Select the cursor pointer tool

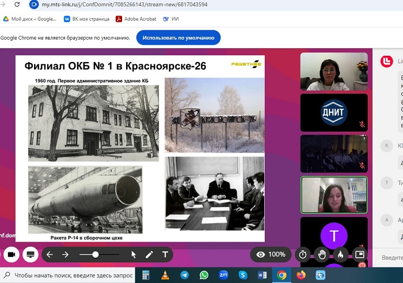pos(134,254)
